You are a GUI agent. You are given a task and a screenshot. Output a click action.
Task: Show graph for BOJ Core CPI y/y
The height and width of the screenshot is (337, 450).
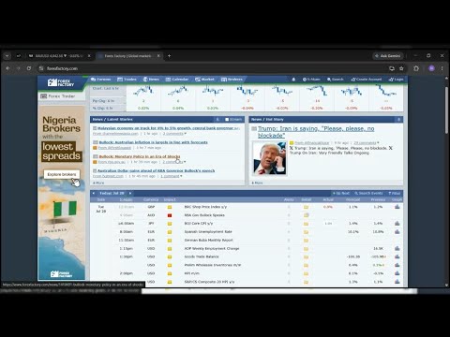(397, 223)
